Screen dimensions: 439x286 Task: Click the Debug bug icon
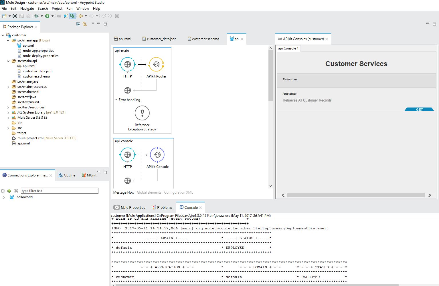coord(37,16)
